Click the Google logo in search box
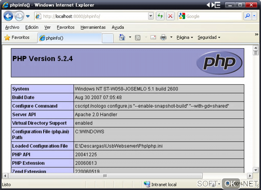The width and height of the screenshot is (261, 190). [x=182, y=16]
